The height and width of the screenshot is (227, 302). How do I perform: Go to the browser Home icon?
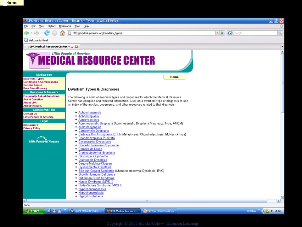pos(62,33)
